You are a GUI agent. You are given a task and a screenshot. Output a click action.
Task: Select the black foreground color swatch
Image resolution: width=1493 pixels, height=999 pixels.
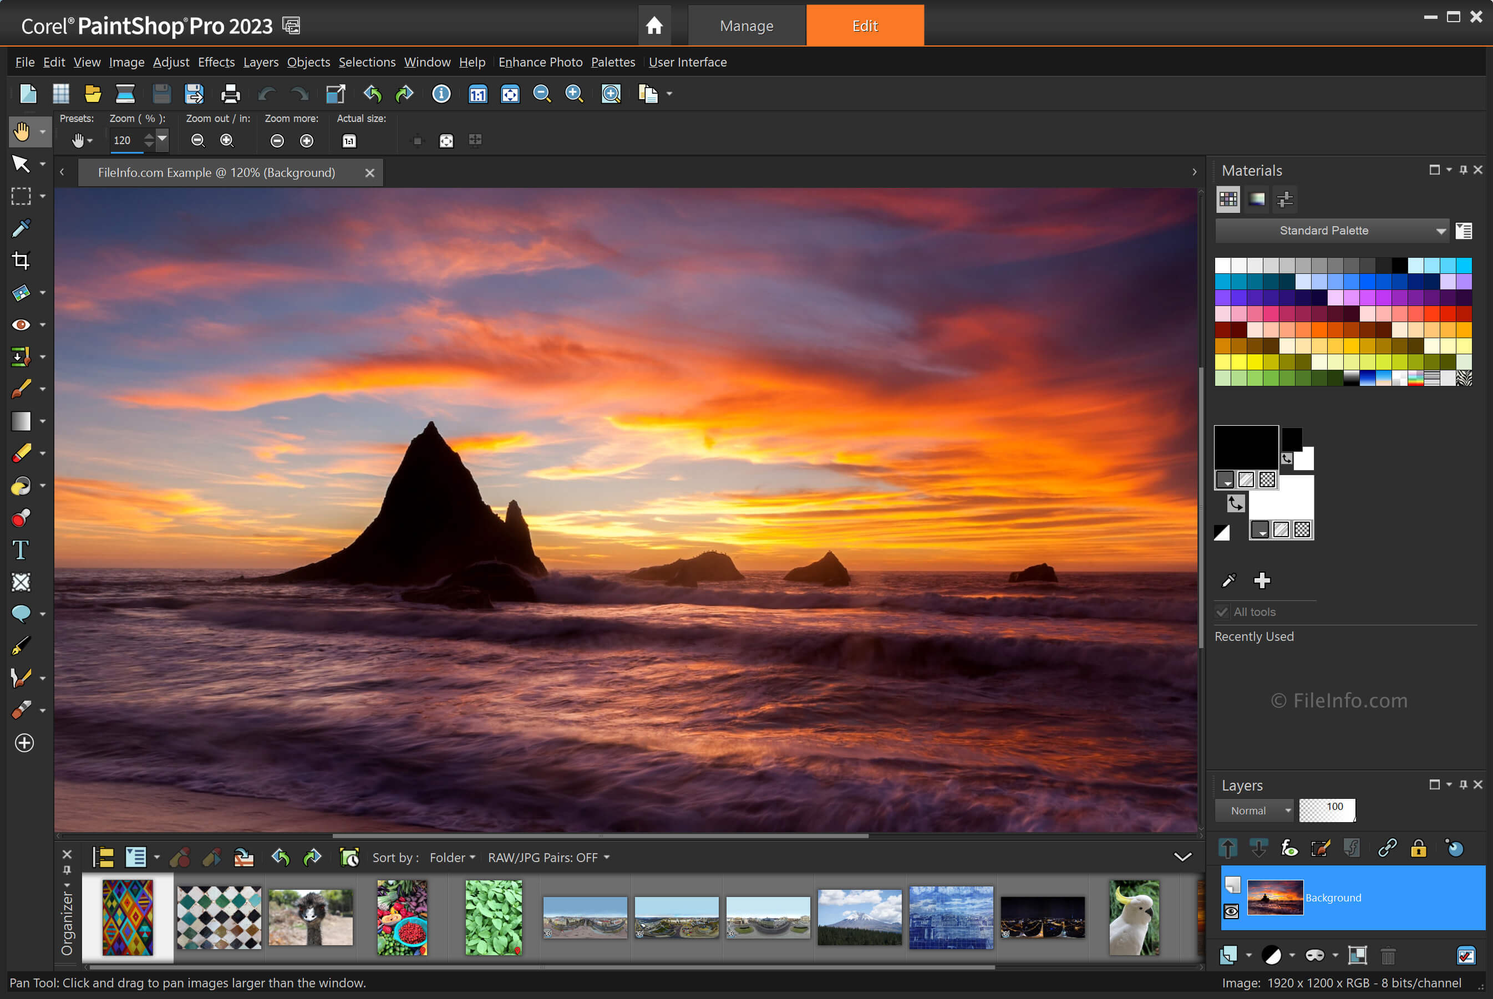(x=1246, y=446)
